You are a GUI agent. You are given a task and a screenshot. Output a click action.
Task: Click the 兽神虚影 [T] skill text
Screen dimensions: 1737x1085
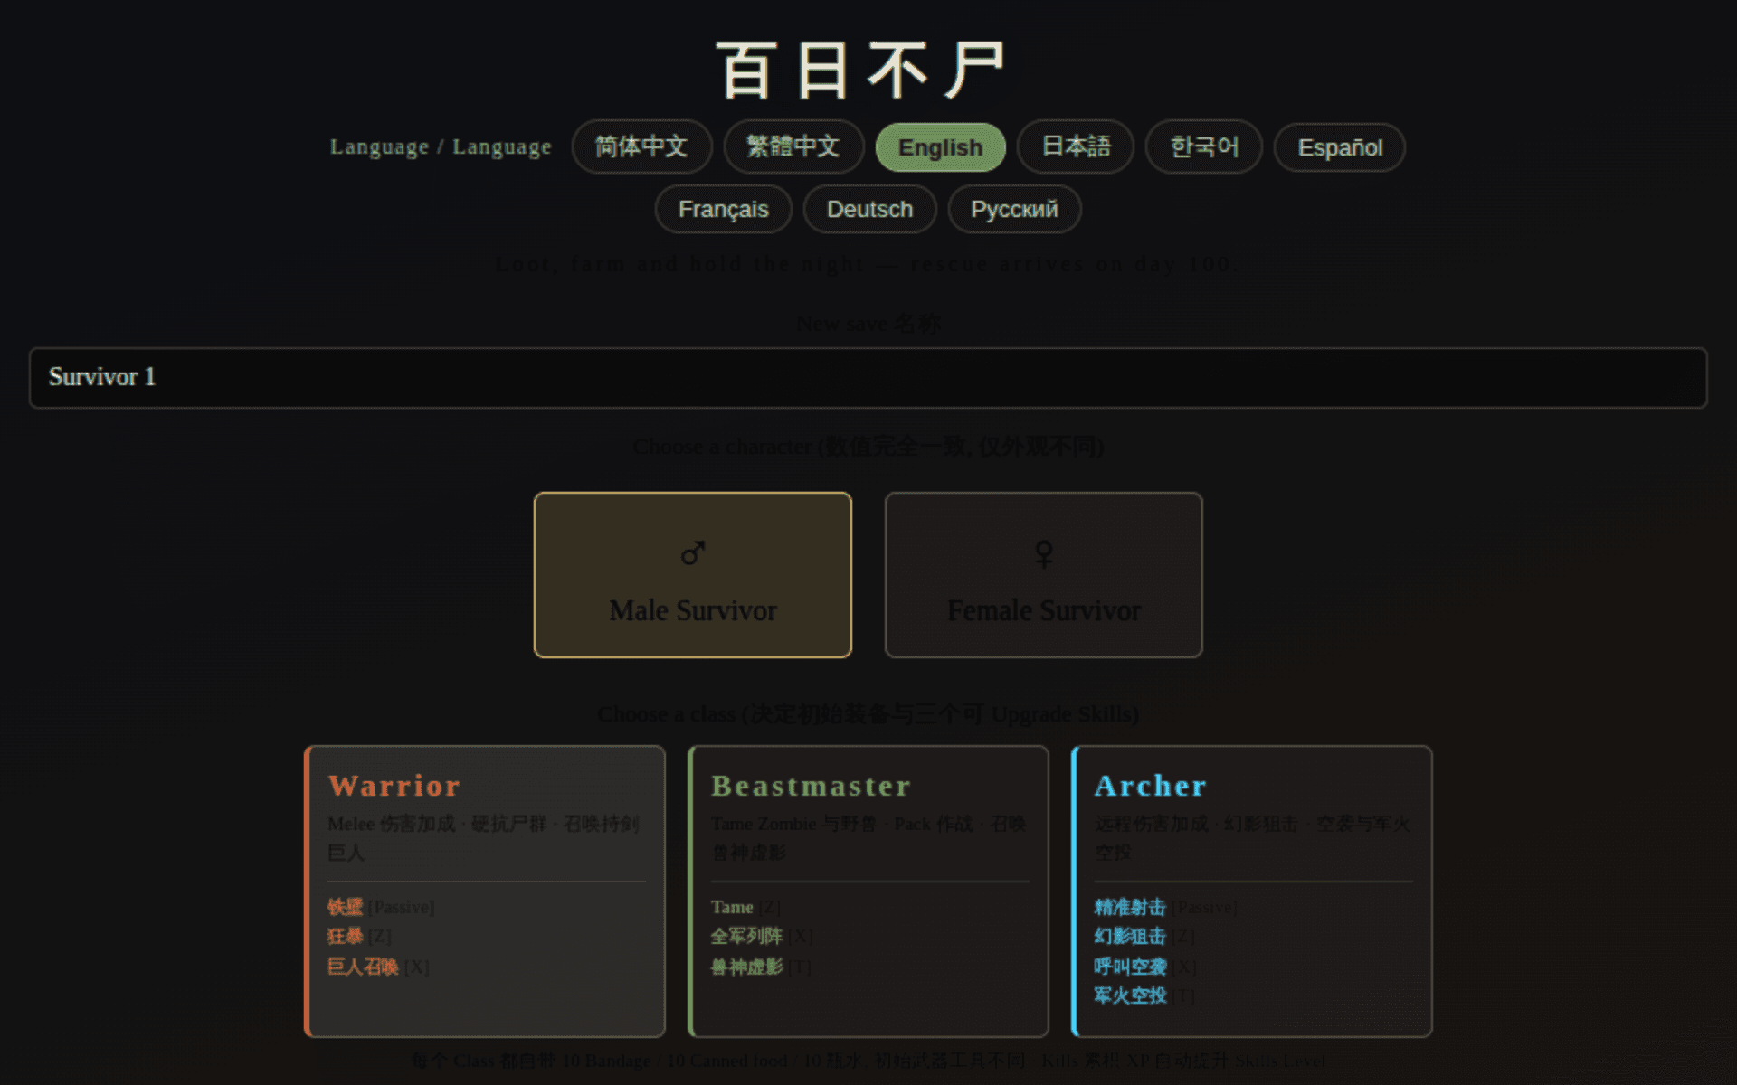(x=761, y=967)
